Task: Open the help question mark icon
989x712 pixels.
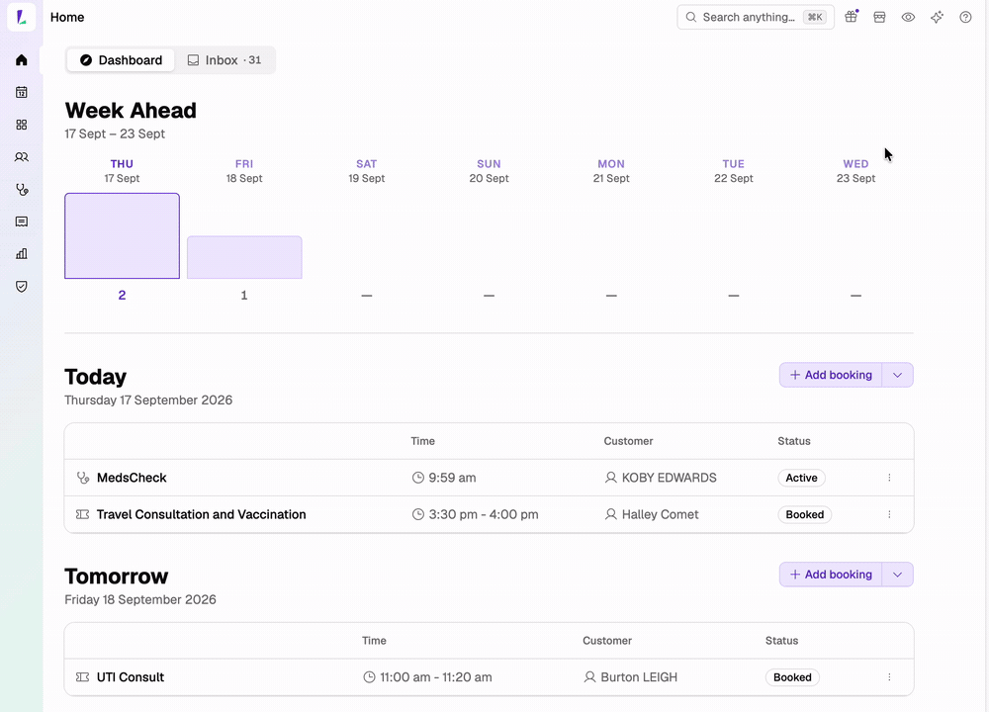Action: click(965, 17)
